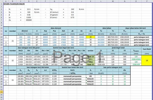This screenshot has width=153, height=100.
Task: Select the 'dimensi' header cell
Action: point(25,31)
